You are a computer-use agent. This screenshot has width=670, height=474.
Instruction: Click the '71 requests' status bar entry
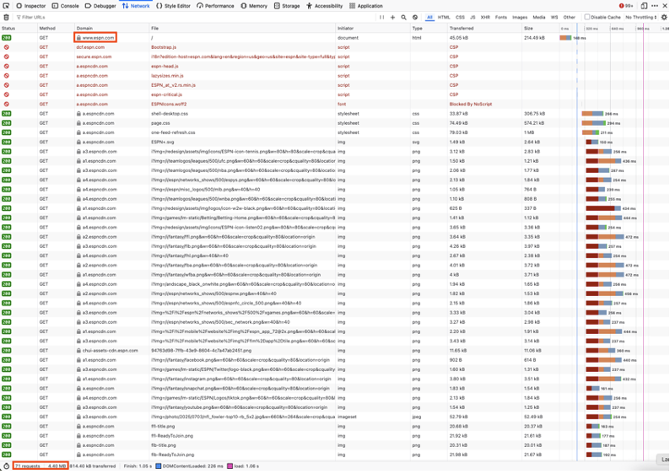click(x=28, y=466)
